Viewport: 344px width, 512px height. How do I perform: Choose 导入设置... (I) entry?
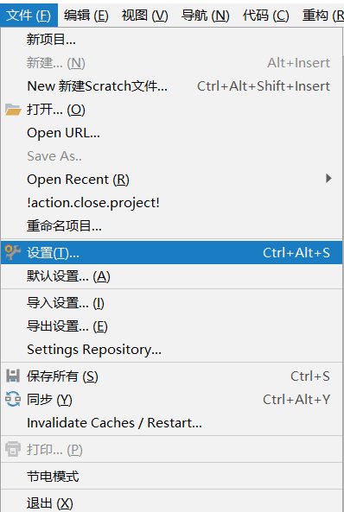coord(171,303)
